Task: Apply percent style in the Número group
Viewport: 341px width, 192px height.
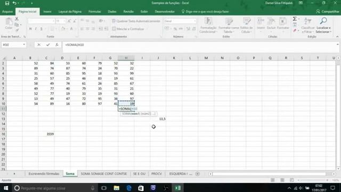Action: (x=175, y=29)
